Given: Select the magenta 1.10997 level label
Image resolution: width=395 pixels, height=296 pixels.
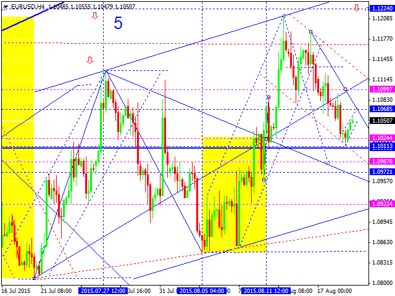Looking at the screenshot, I should [x=382, y=89].
